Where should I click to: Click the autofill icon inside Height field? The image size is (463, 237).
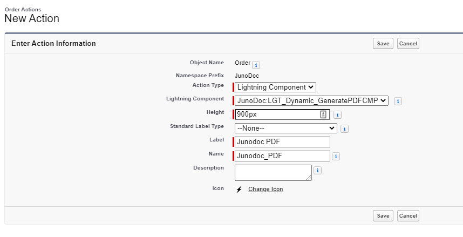[323, 114]
